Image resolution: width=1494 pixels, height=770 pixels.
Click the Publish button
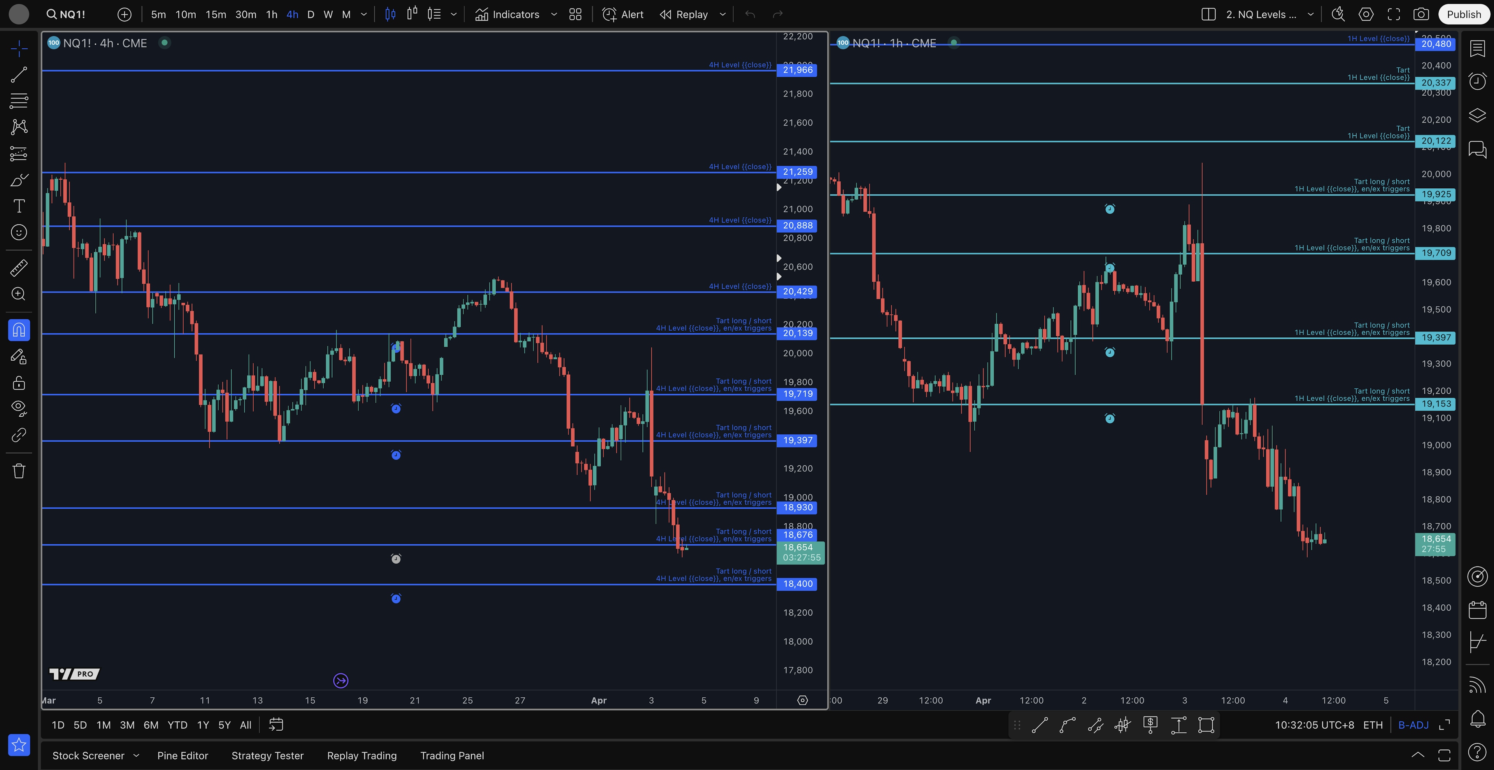click(1463, 14)
